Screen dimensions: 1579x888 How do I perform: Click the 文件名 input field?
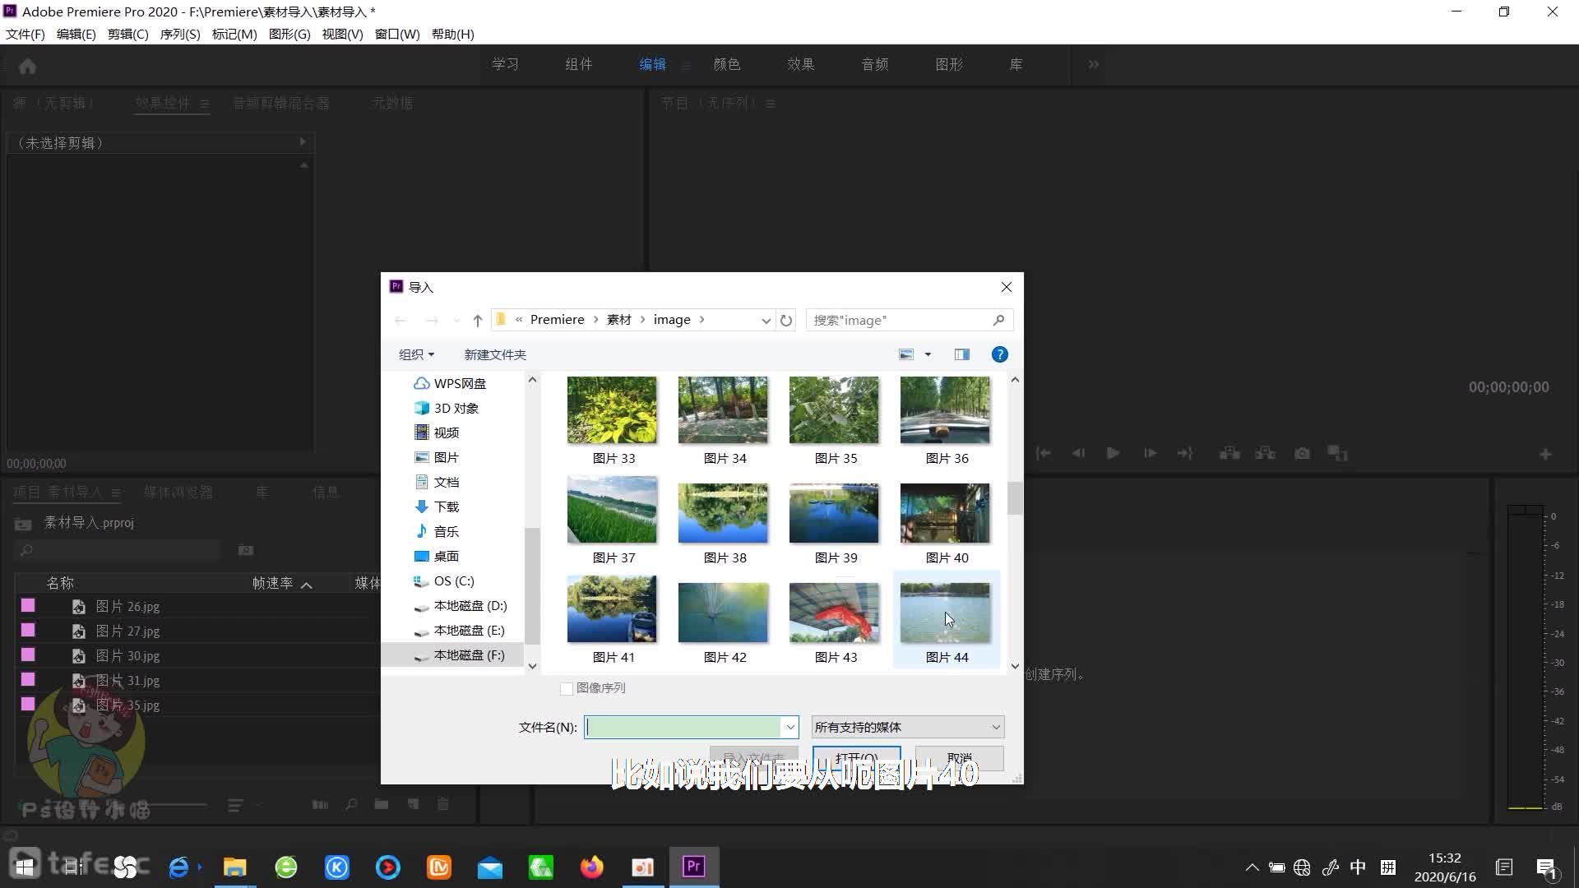(x=683, y=727)
